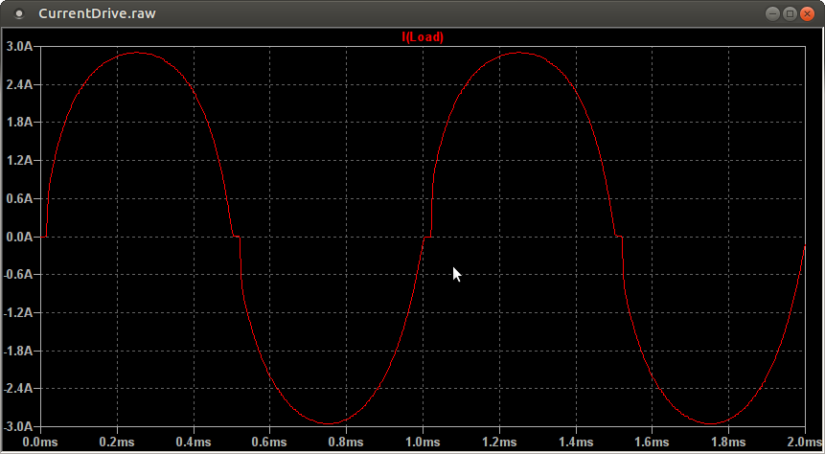The height and width of the screenshot is (454, 825).
Task: Click the 1.8A vertical axis label
Action: (19, 123)
